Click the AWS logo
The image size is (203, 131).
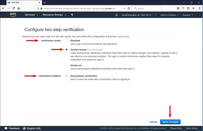pyautogui.click(x=13, y=15)
